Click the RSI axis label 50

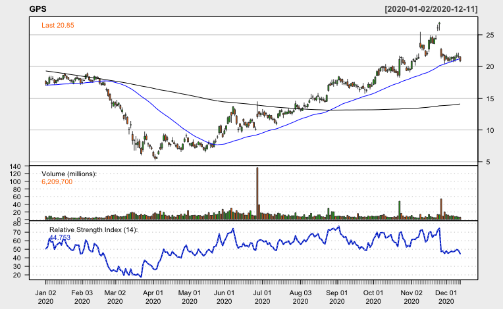tap(17, 249)
